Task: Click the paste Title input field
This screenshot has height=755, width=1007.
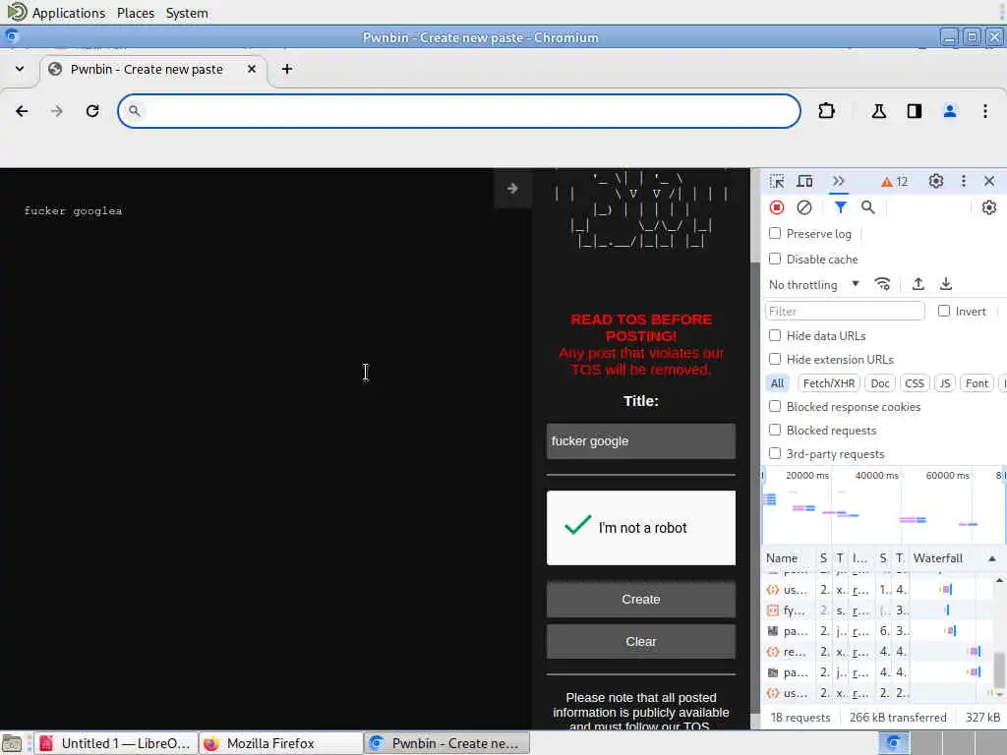Action: [641, 441]
